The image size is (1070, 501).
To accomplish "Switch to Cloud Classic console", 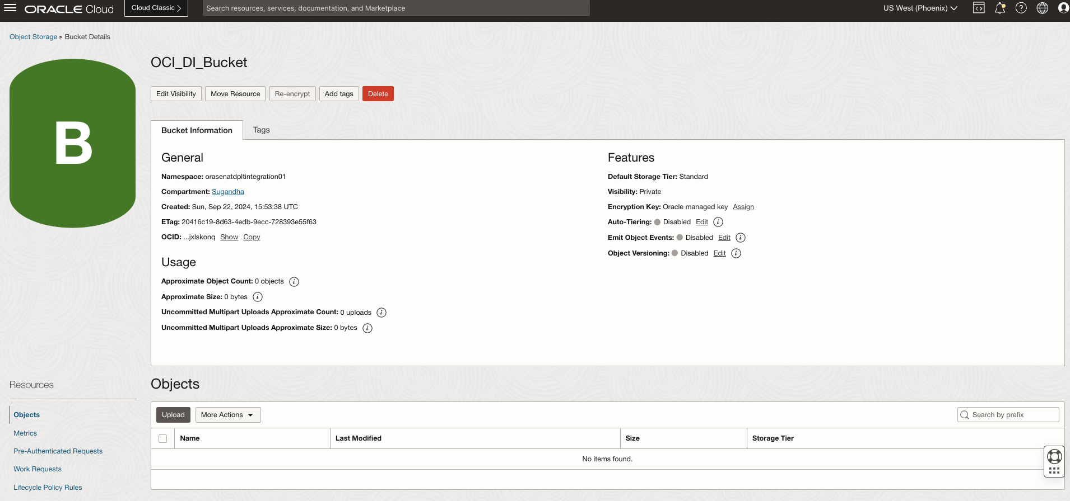I will pyautogui.click(x=156, y=8).
